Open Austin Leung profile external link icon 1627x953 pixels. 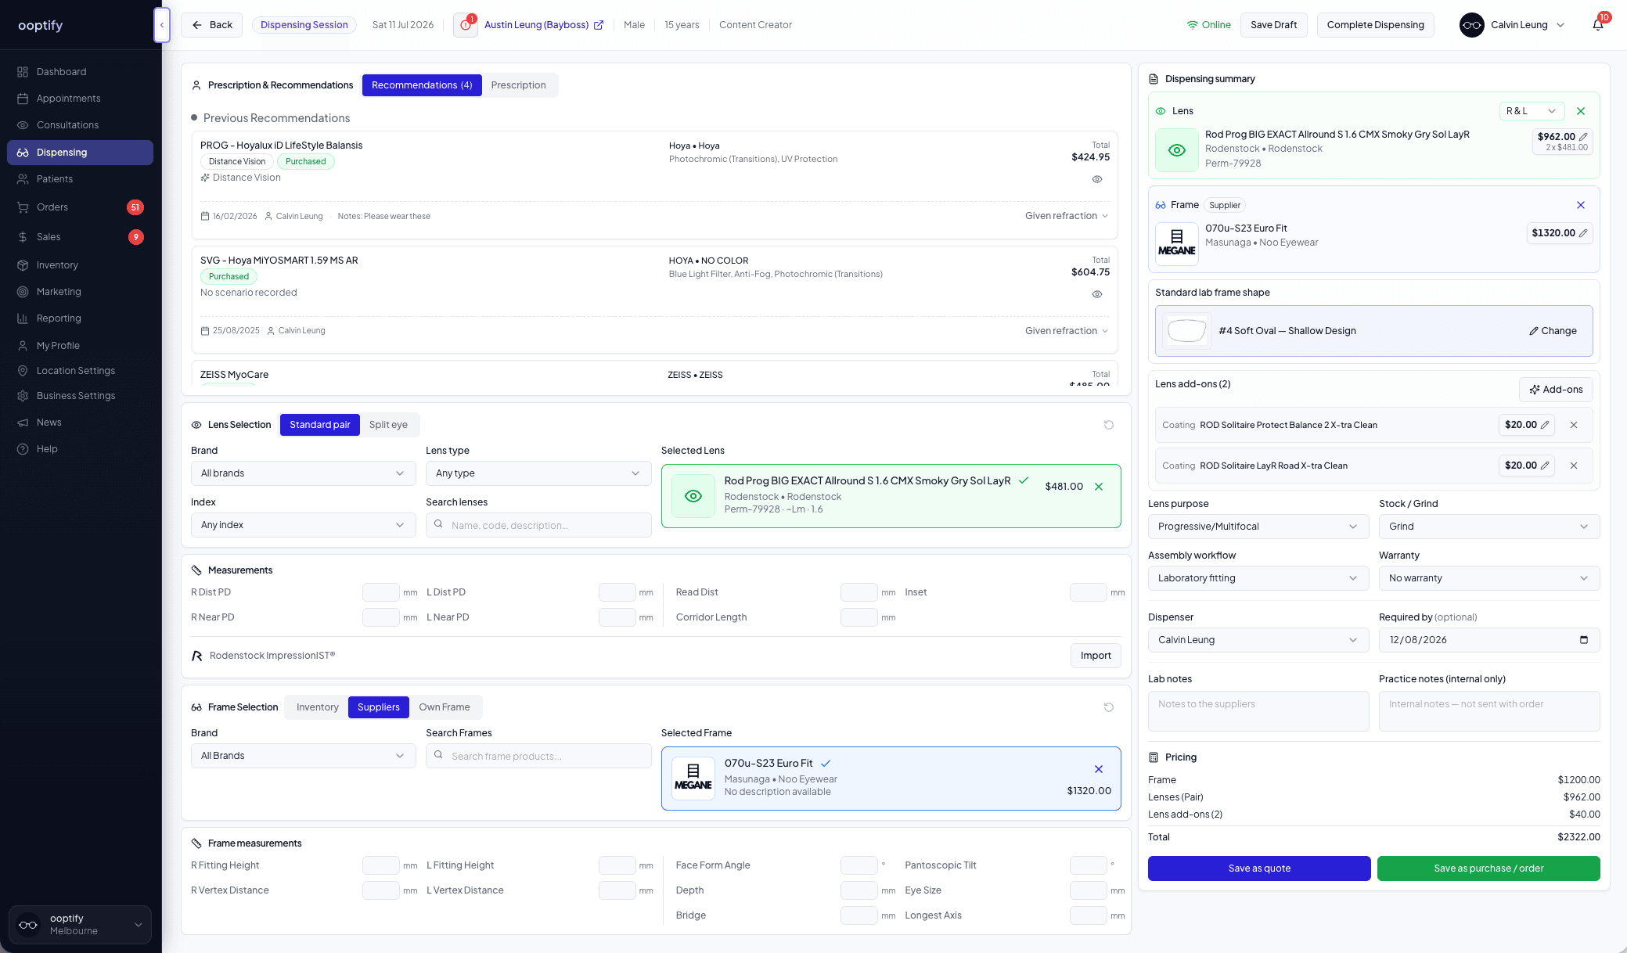(599, 25)
